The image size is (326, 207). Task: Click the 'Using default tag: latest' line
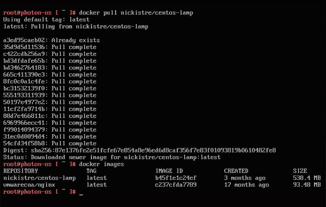click(x=46, y=19)
